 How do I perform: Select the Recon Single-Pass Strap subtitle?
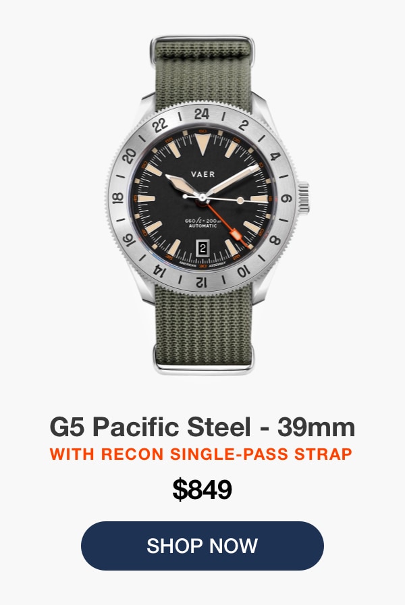(201, 454)
